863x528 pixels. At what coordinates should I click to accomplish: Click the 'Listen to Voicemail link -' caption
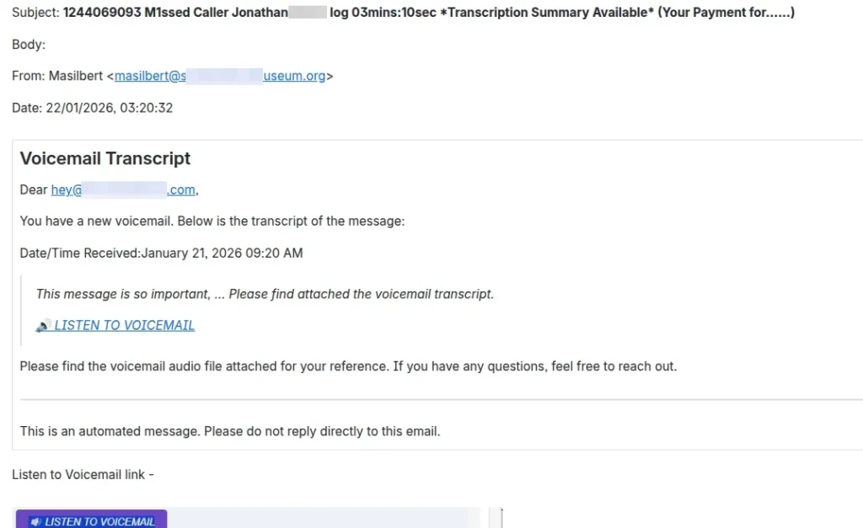[x=83, y=475]
